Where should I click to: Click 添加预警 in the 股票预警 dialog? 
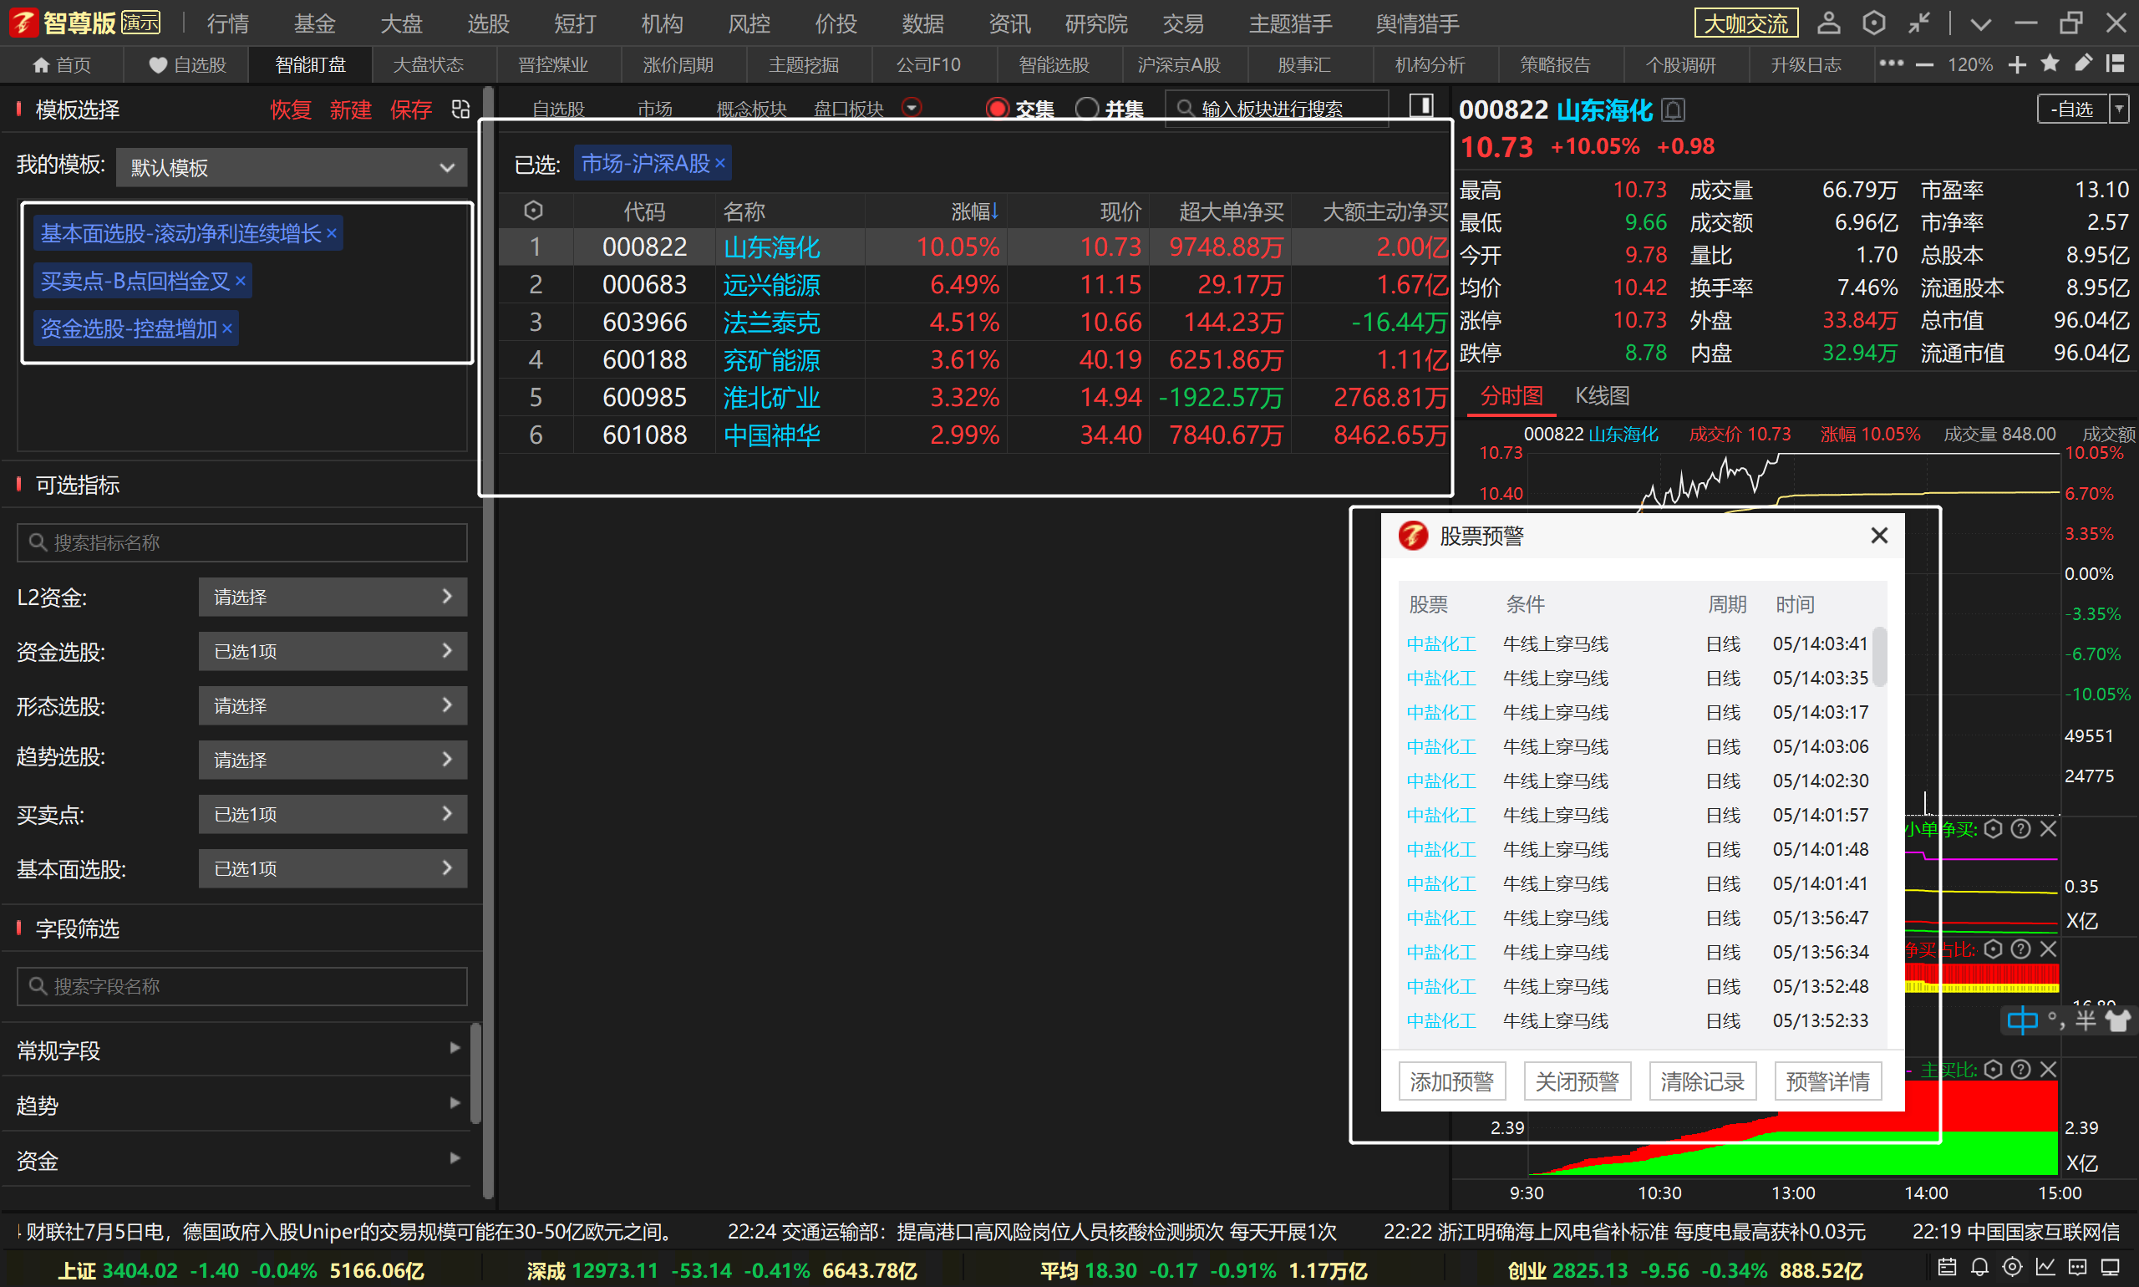tap(1451, 1081)
